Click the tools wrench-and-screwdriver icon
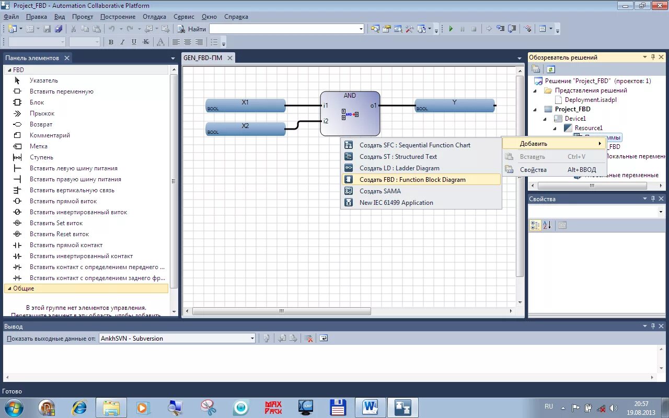This screenshot has height=418, width=669. tap(409, 29)
